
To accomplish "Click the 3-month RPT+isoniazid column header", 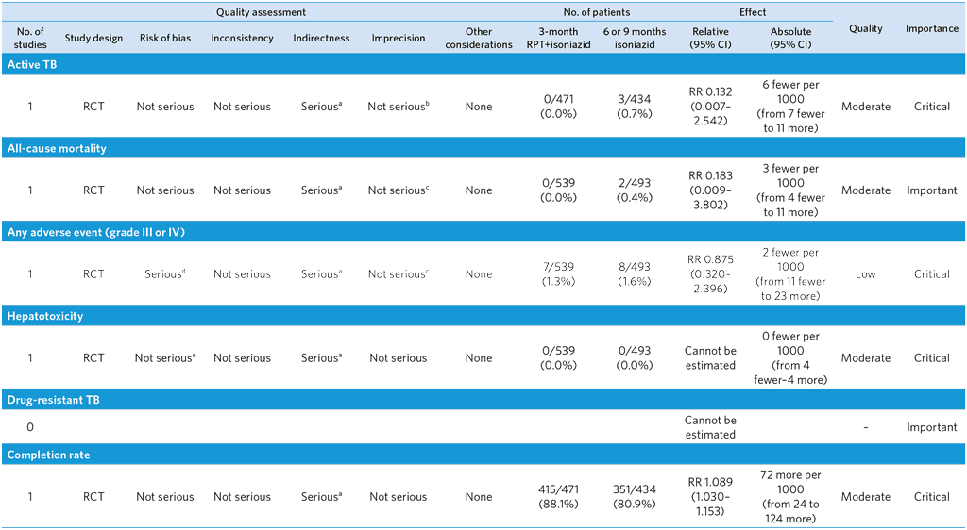I will 558,39.
